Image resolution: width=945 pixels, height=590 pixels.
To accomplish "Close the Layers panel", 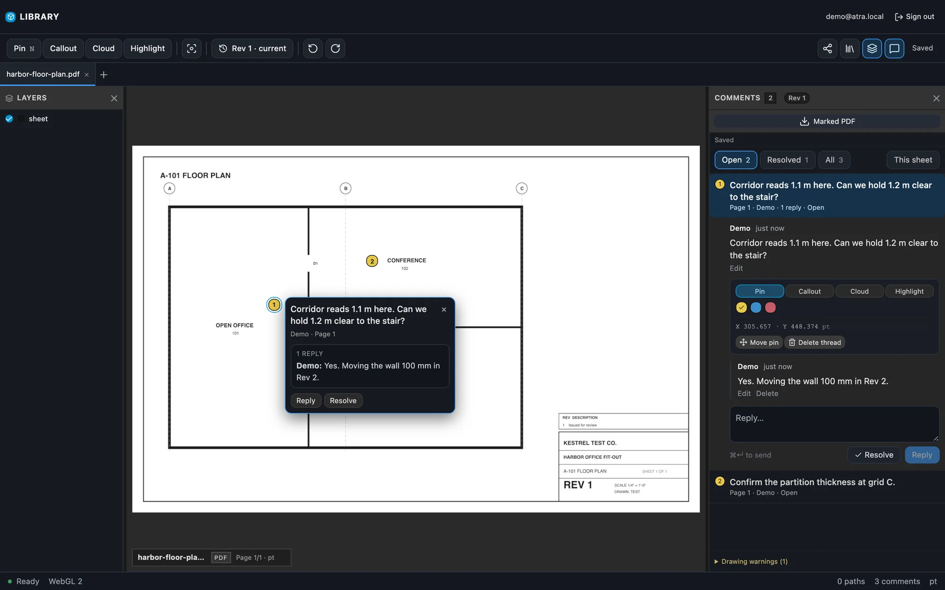I will click(114, 98).
